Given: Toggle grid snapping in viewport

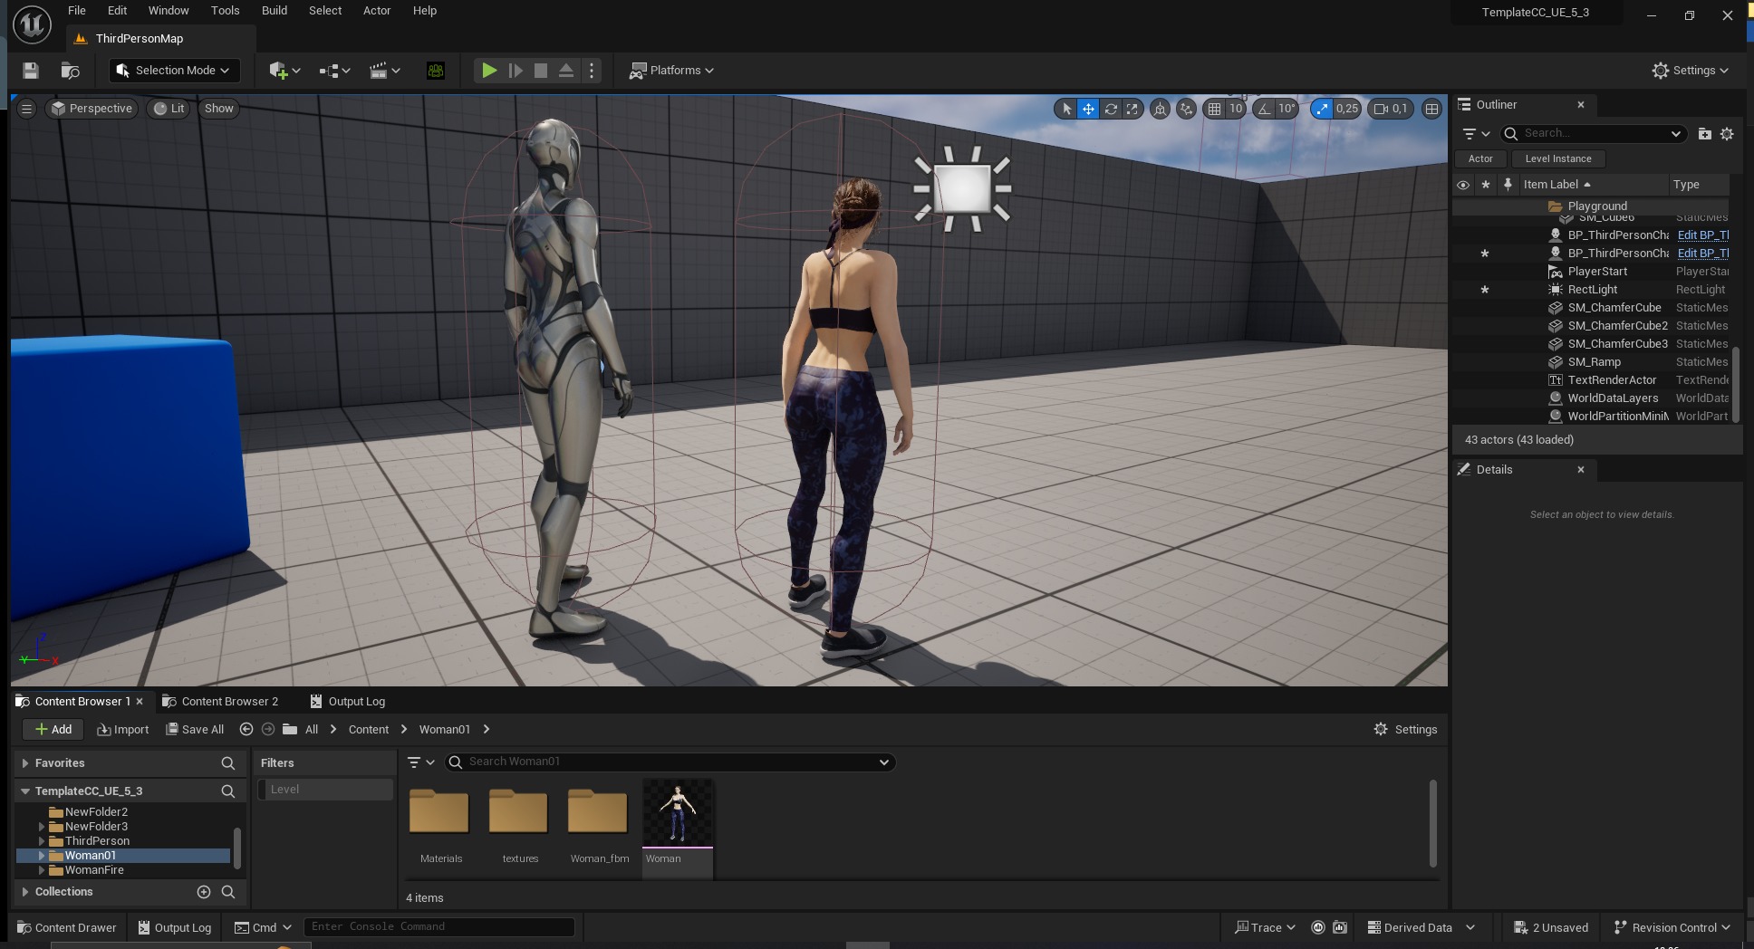Looking at the screenshot, I should pyautogui.click(x=1214, y=109).
